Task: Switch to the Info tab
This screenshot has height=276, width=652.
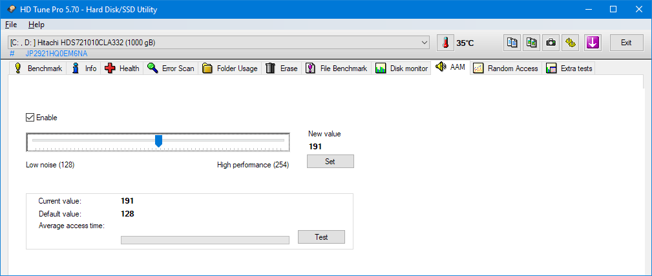Action: pos(84,68)
